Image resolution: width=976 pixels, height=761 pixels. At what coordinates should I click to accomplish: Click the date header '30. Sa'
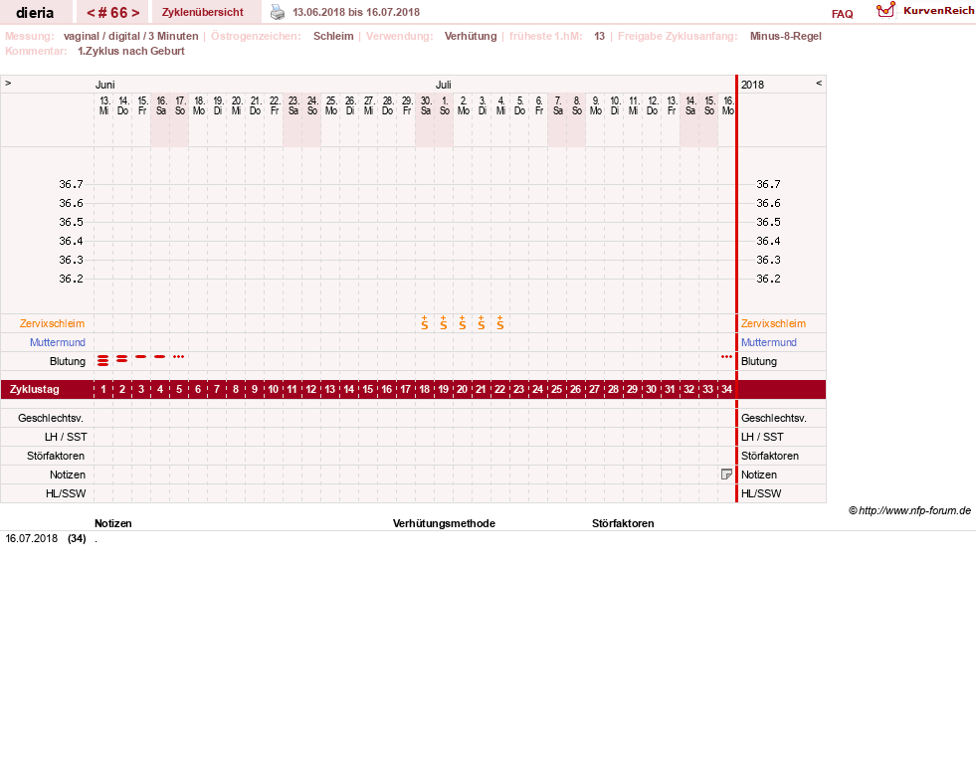point(426,105)
